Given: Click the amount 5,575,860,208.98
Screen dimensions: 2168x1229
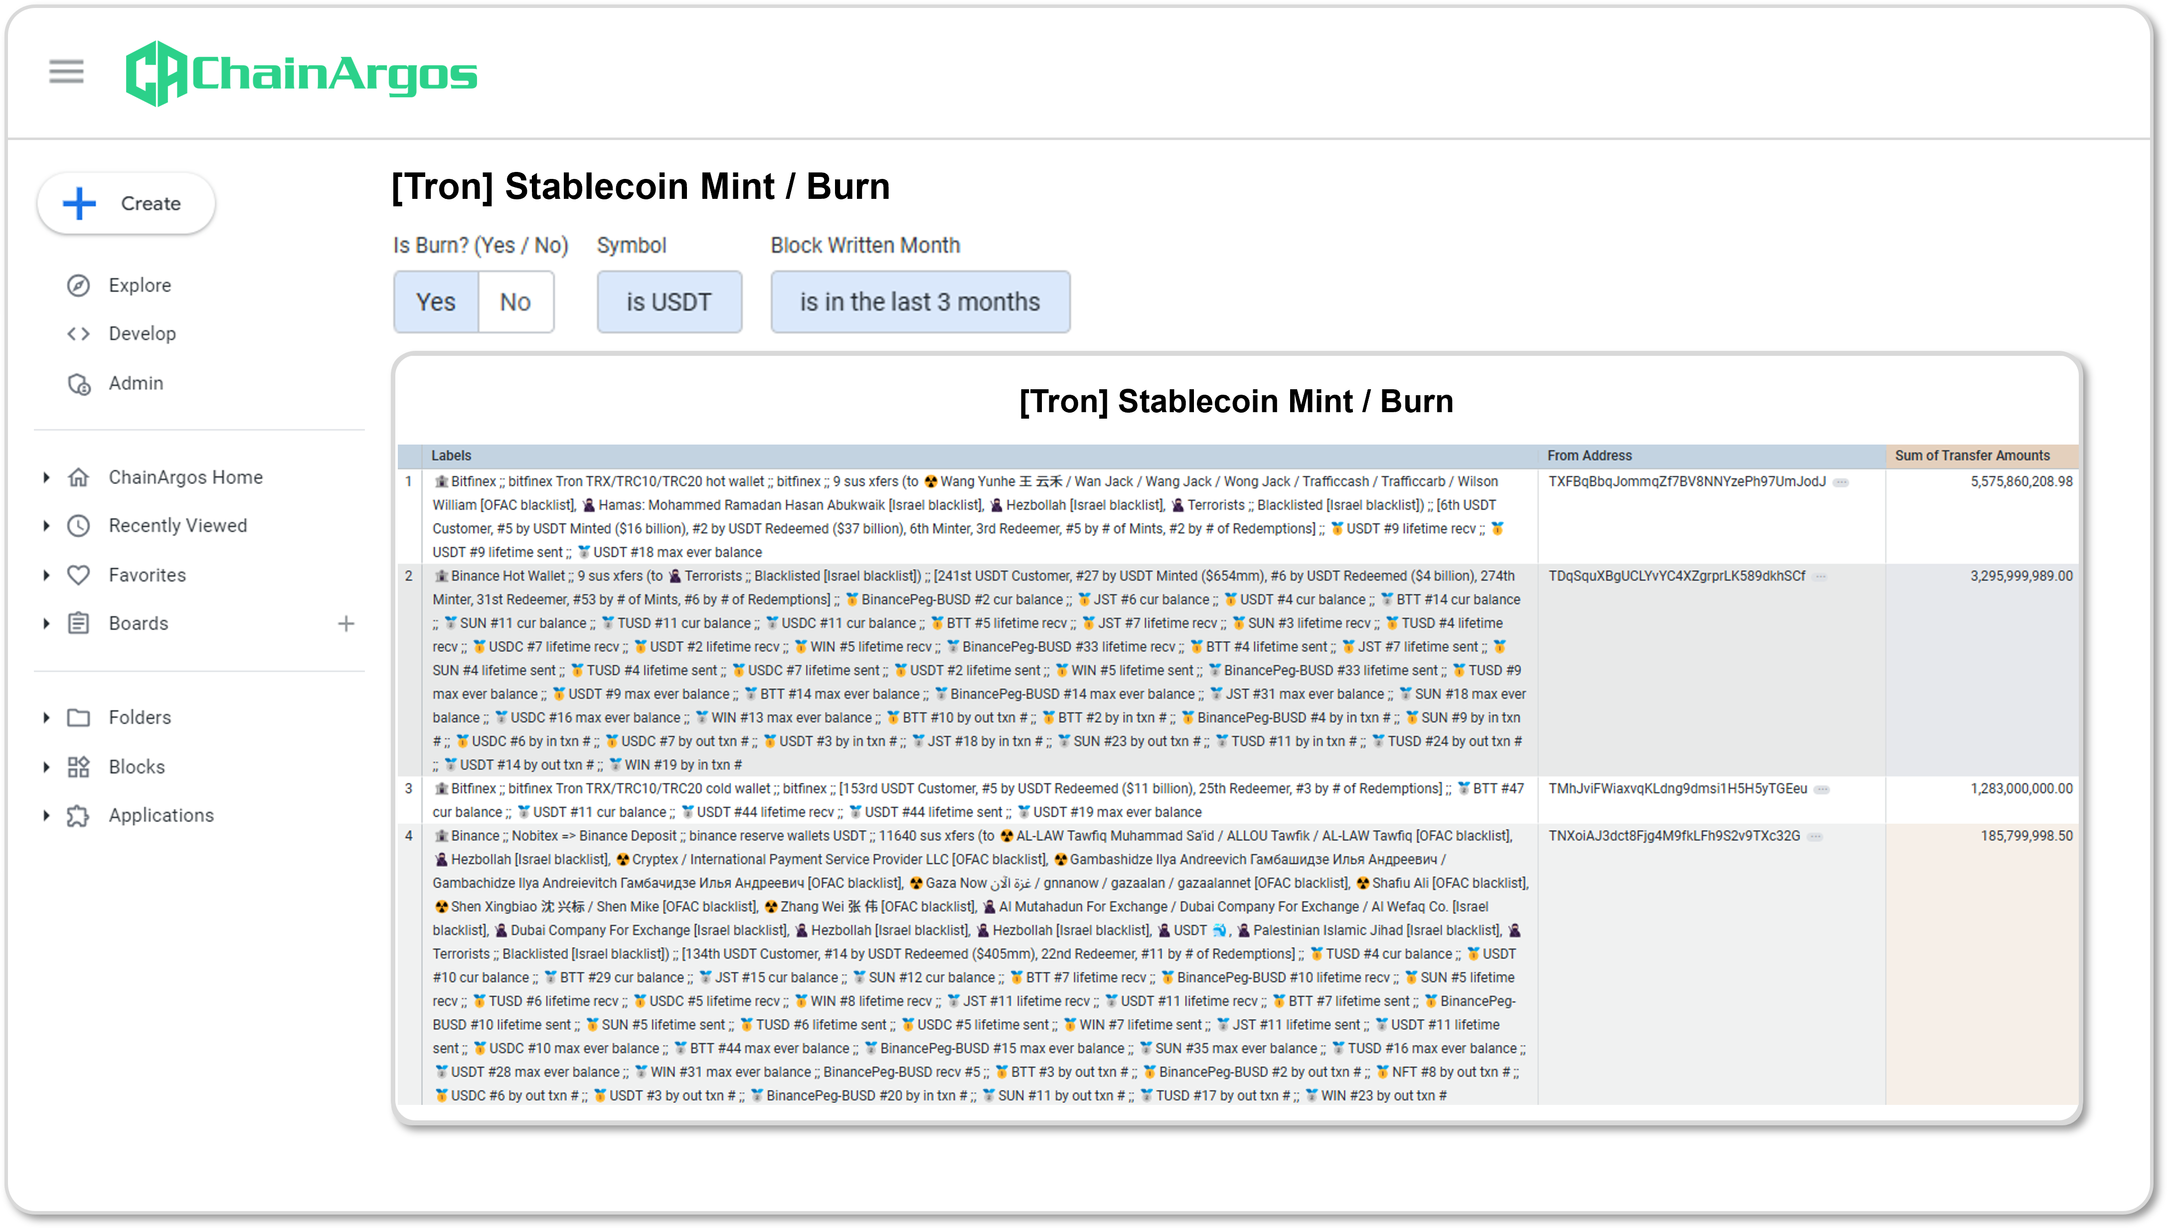Looking at the screenshot, I should 2021,482.
